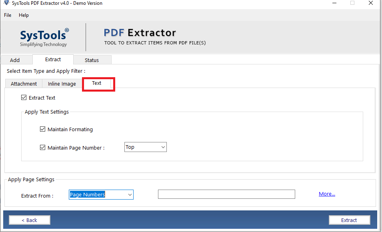The image size is (382, 232).
Task: Uncheck Maintain Formating option
Action: (43, 129)
